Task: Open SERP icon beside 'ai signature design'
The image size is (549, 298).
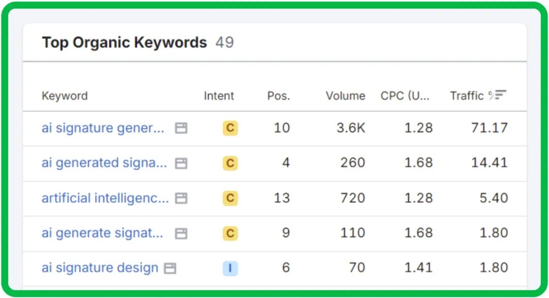Action: [x=170, y=268]
